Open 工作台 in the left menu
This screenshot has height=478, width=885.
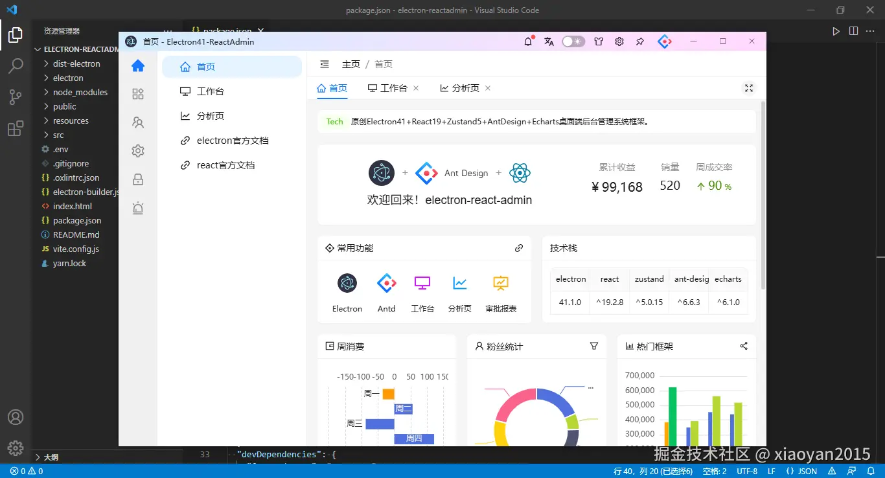tap(232, 91)
